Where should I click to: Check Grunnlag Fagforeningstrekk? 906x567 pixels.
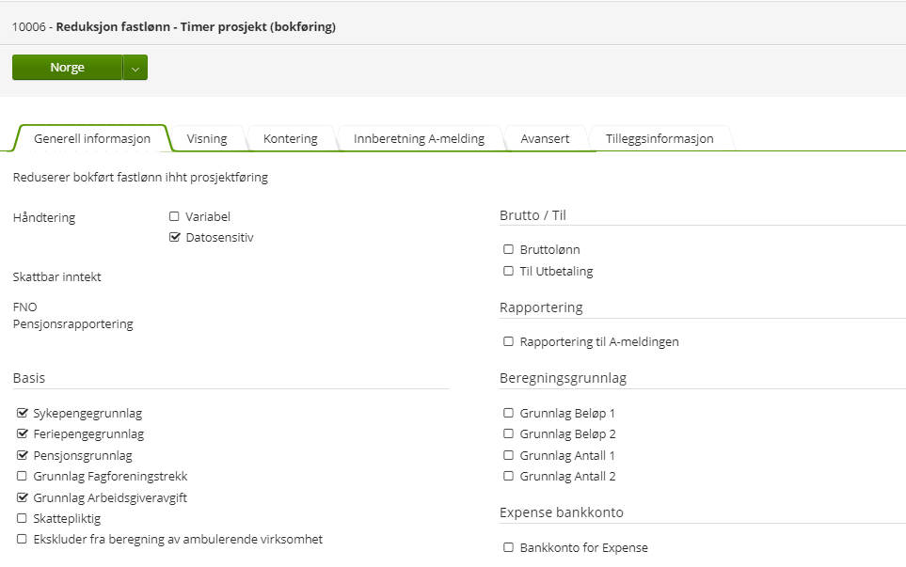click(x=22, y=477)
